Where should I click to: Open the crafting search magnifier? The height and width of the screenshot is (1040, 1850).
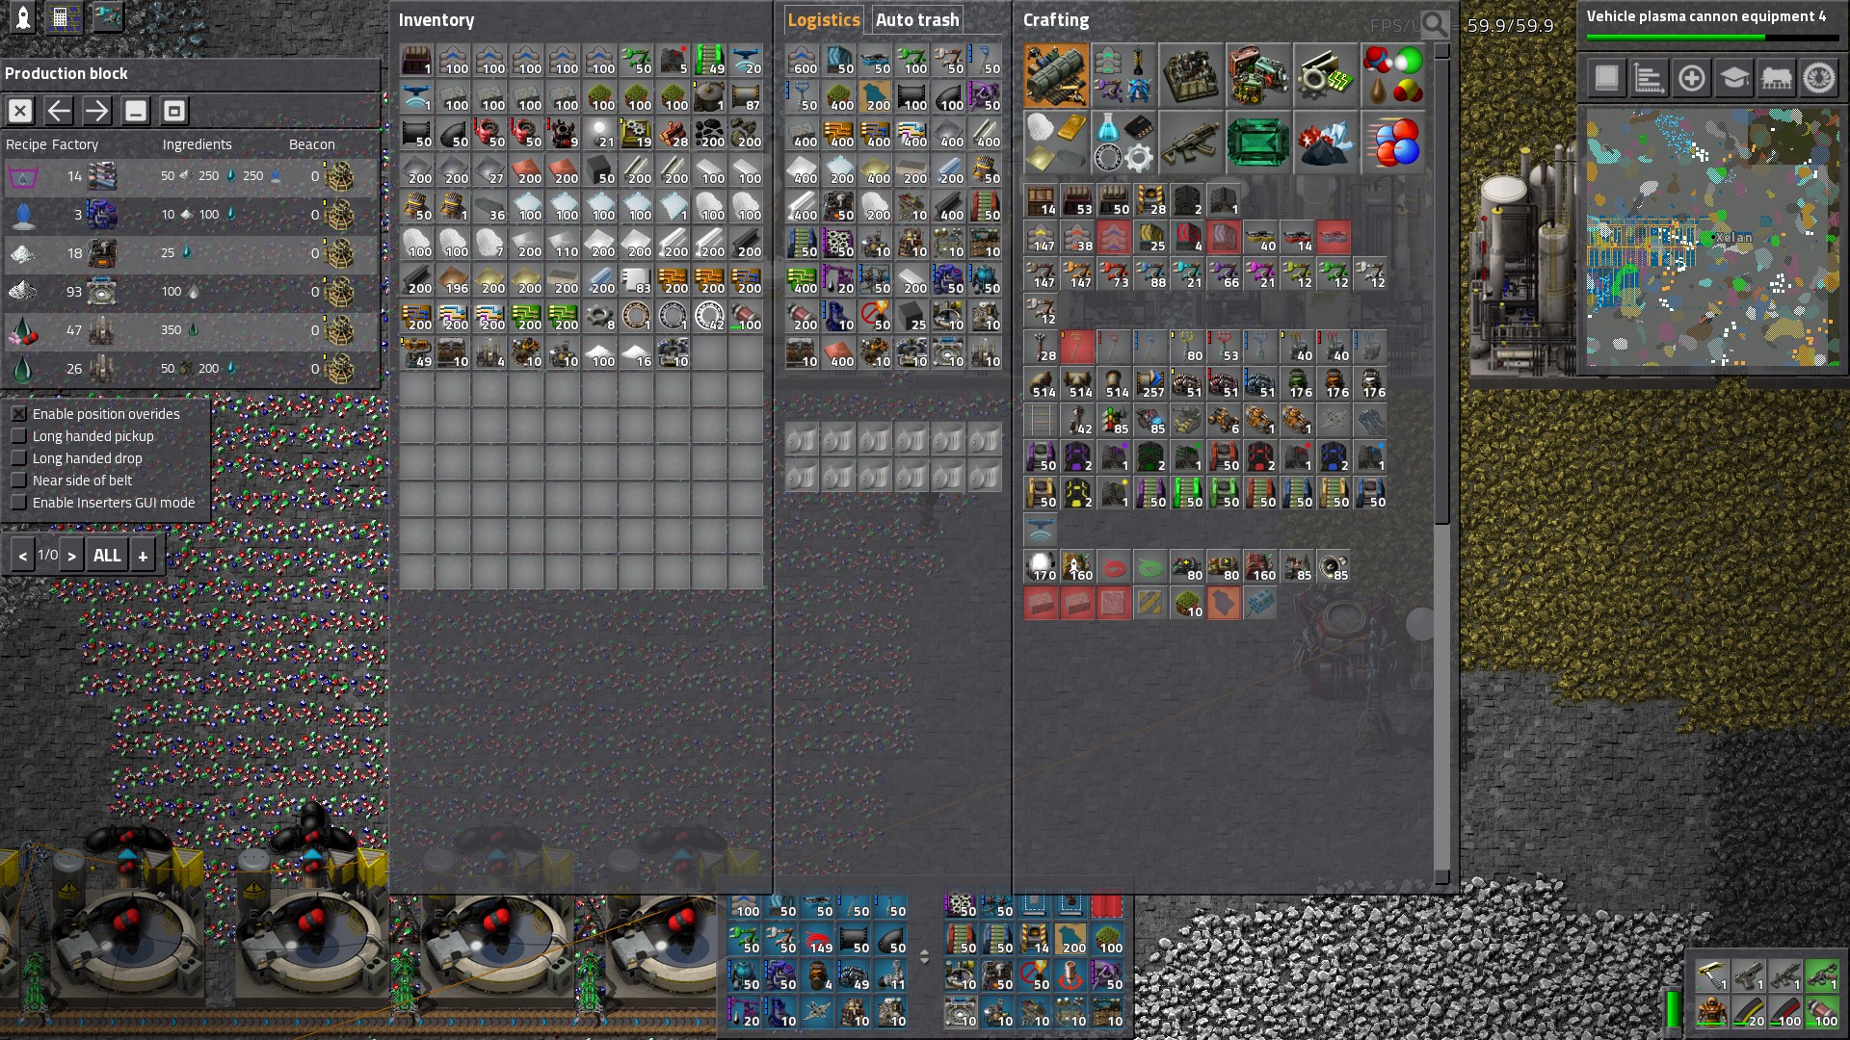[1435, 23]
